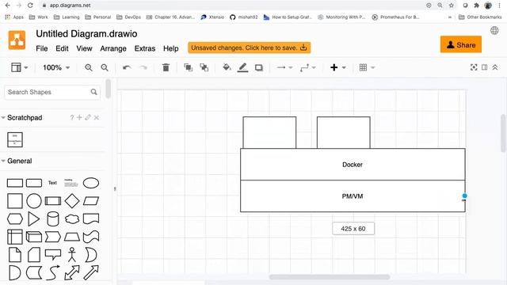Open the View menu
Screen dimensions: 507x285
(84, 48)
